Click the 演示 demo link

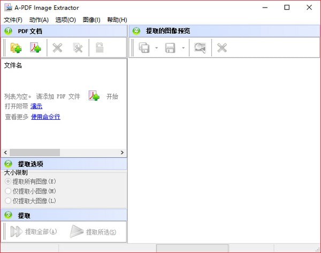(36, 106)
